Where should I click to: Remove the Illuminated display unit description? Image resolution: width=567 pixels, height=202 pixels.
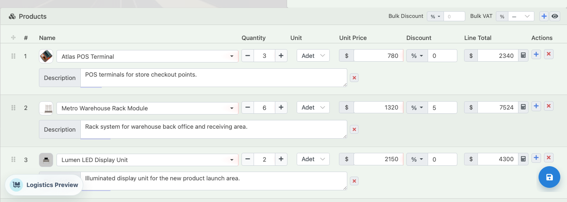point(354,181)
